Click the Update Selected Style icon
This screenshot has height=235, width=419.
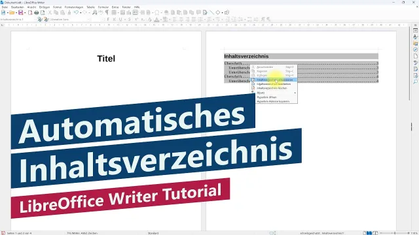point(40,19)
